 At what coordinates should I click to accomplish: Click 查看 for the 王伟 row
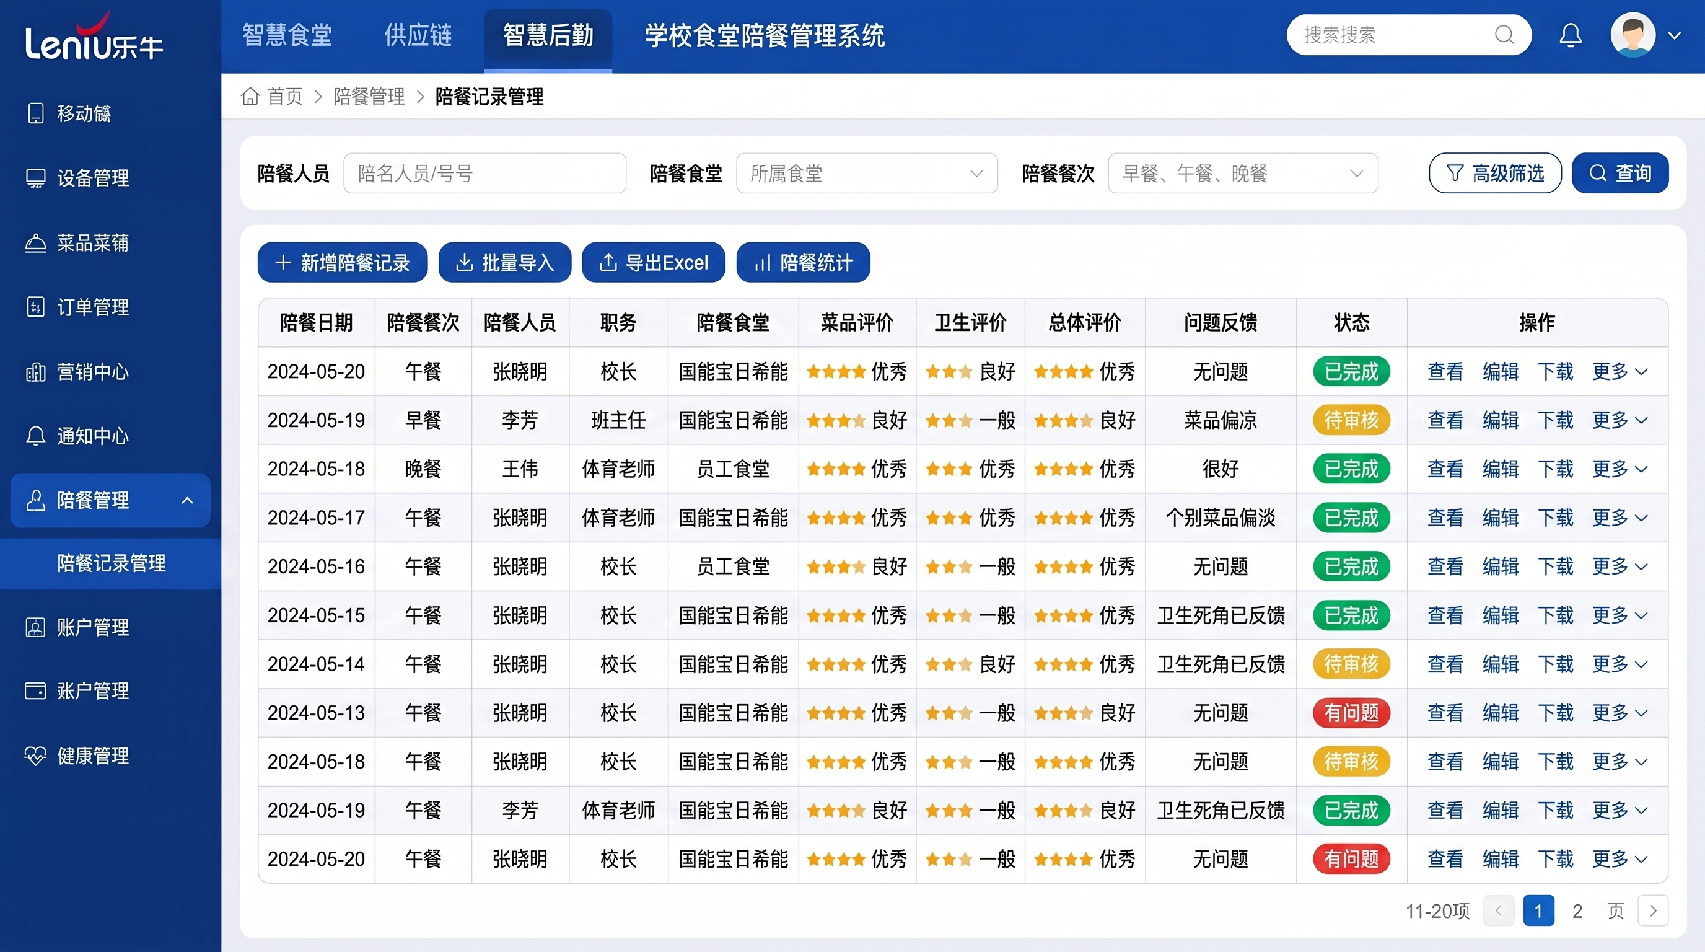click(1445, 469)
